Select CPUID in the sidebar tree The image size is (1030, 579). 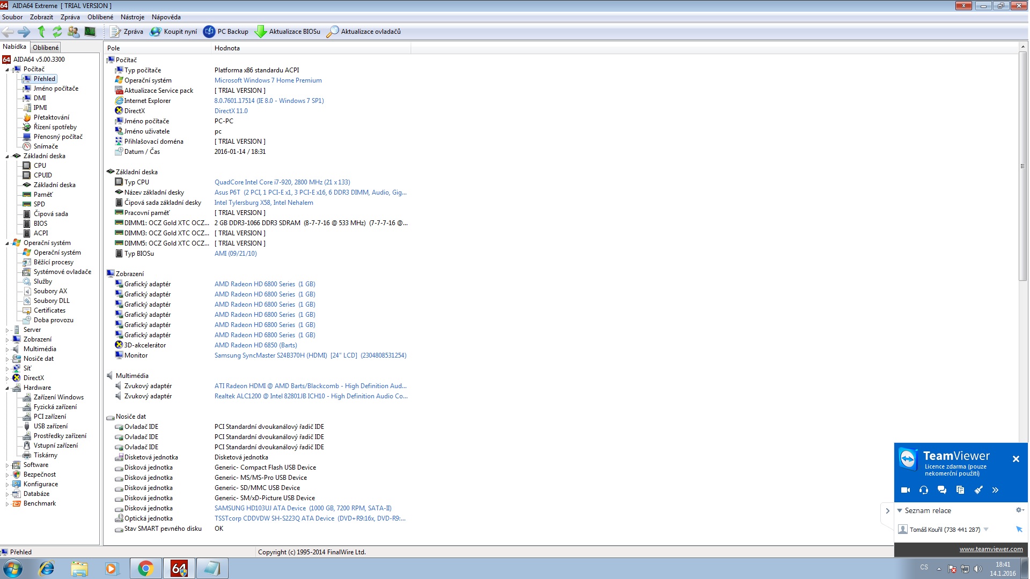tap(42, 175)
